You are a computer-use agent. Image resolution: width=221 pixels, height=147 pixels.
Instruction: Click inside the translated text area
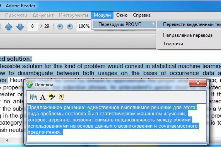click(x=116, y=123)
